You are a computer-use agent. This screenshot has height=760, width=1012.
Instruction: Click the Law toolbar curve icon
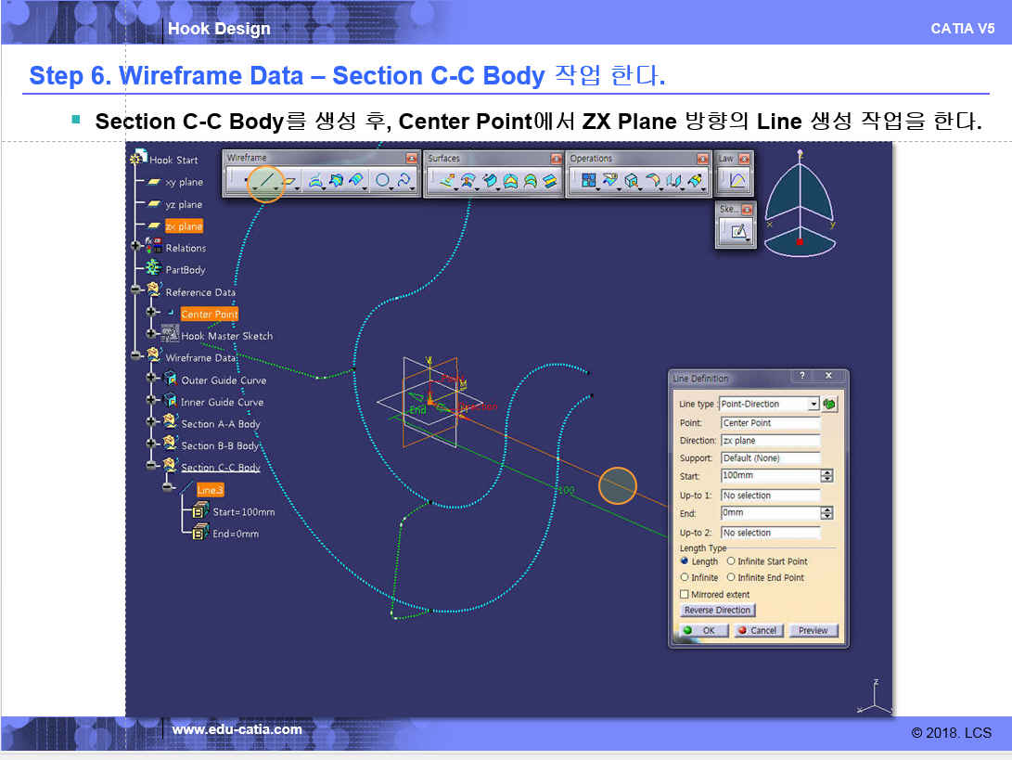pyautogui.click(x=737, y=181)
